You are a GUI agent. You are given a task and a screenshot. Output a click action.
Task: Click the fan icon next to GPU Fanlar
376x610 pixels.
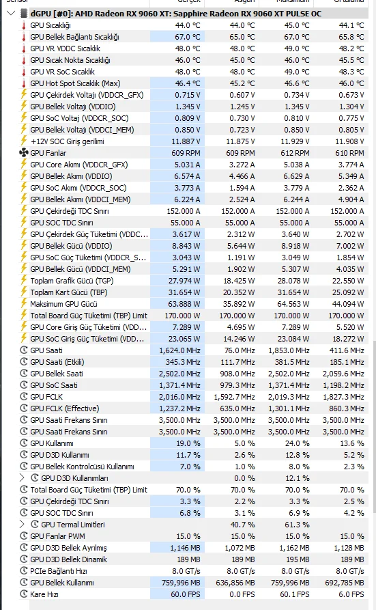(x=24, y=153)
